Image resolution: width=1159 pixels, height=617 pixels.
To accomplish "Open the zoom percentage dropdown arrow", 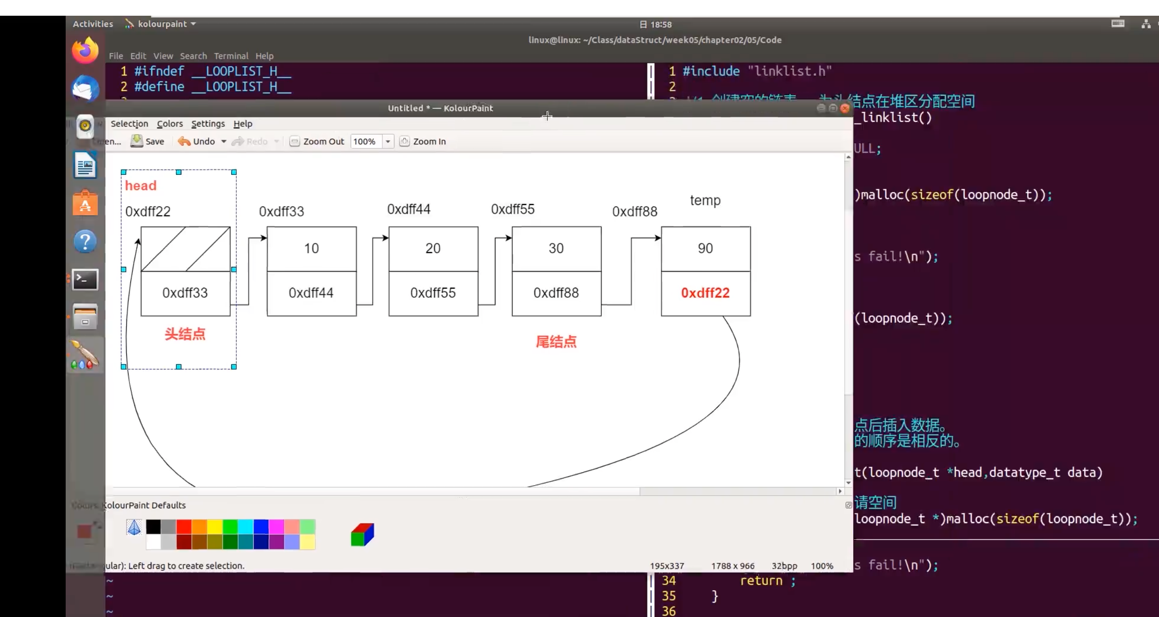I will pyautogui.click(x=388, y=142).
